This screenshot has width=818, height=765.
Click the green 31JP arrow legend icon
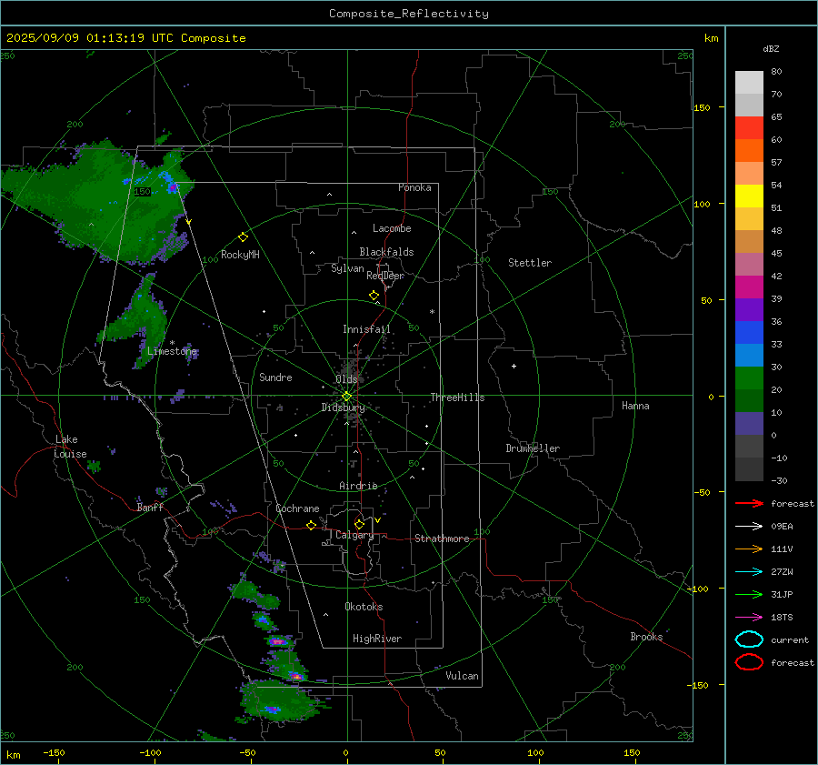tap(749, 594)
